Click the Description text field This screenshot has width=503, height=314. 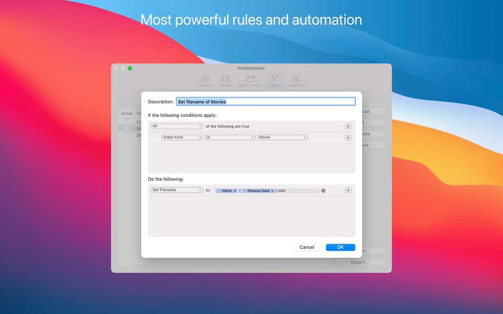[x=265, y=101]
